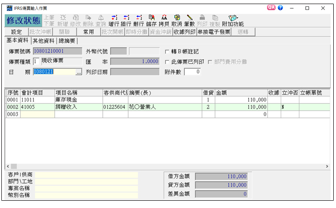Toggle the 此傳票已列印 checkbox
The image size is (336, 208).
click(167, 62)
